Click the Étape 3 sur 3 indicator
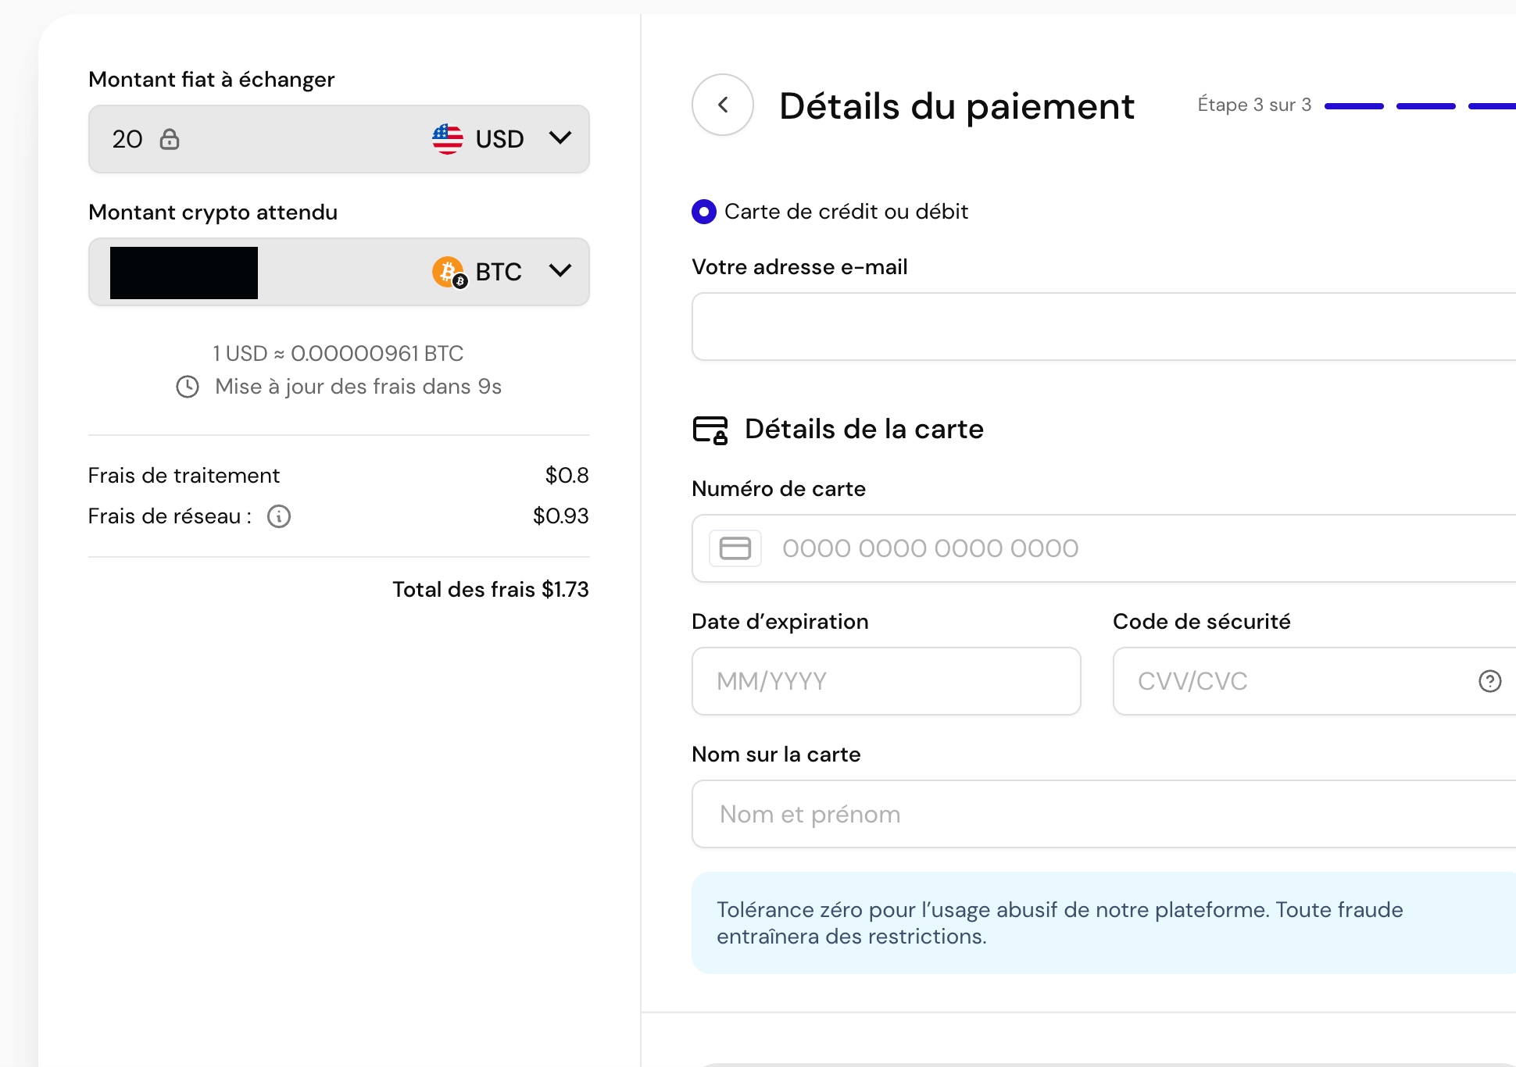This screenshot has width=1516, height=1067. [1254, 105]
